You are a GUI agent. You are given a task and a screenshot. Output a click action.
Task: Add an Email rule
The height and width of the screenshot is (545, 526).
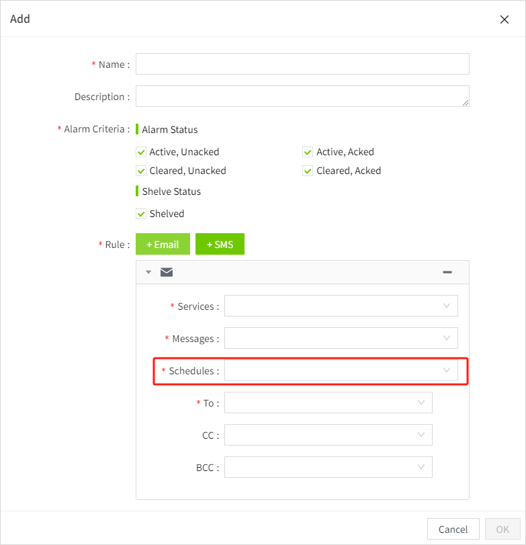[163, 245]
